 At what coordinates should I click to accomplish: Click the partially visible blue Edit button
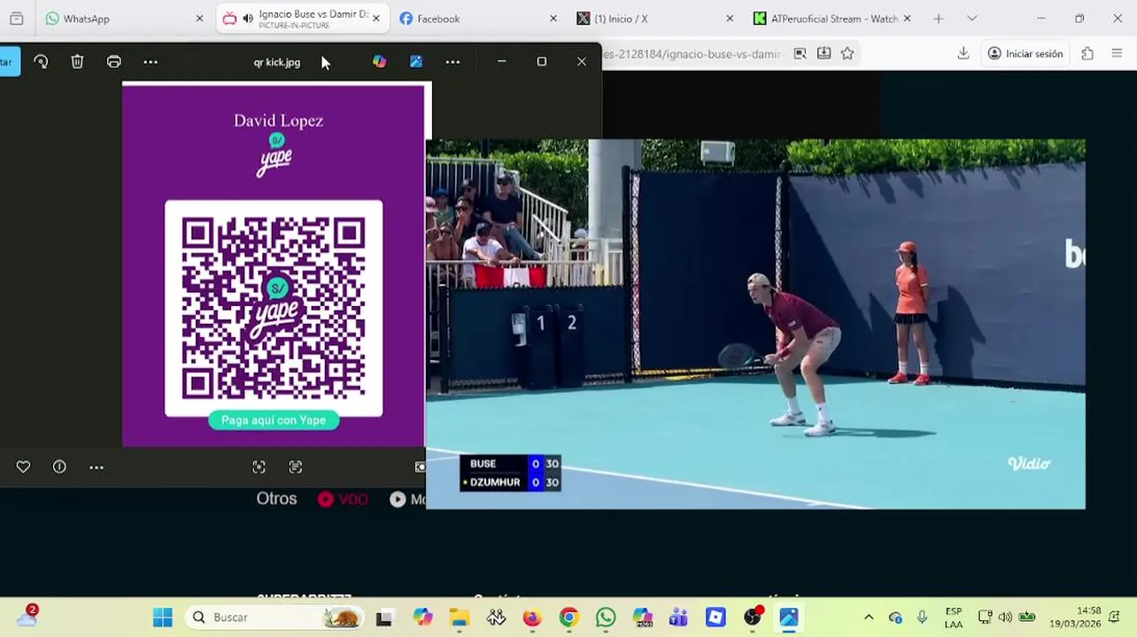coord(10,62)
